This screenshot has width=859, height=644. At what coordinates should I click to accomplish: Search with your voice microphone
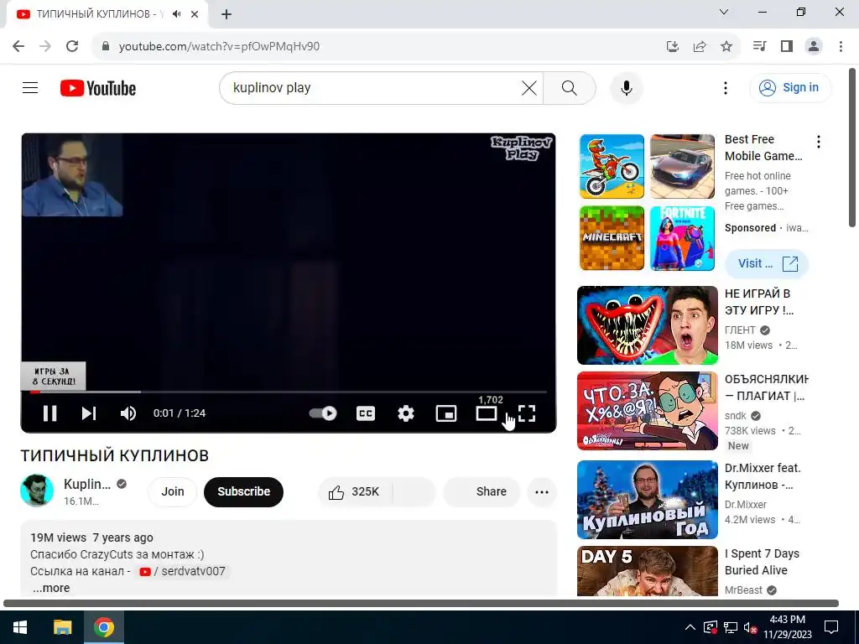(626, 87)
